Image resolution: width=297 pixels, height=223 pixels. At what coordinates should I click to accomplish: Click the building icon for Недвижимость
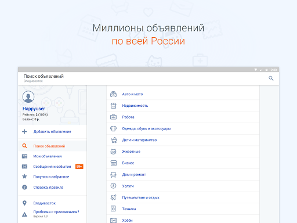pyautogui.click(x=113, y=106)
